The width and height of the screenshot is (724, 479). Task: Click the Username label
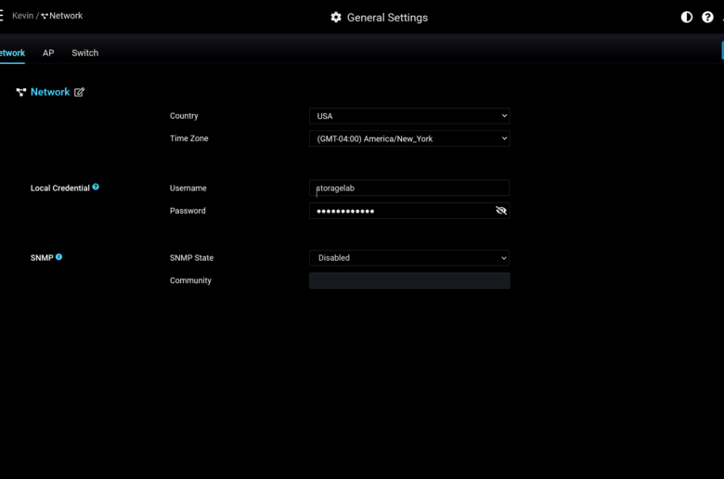point(187,188)
